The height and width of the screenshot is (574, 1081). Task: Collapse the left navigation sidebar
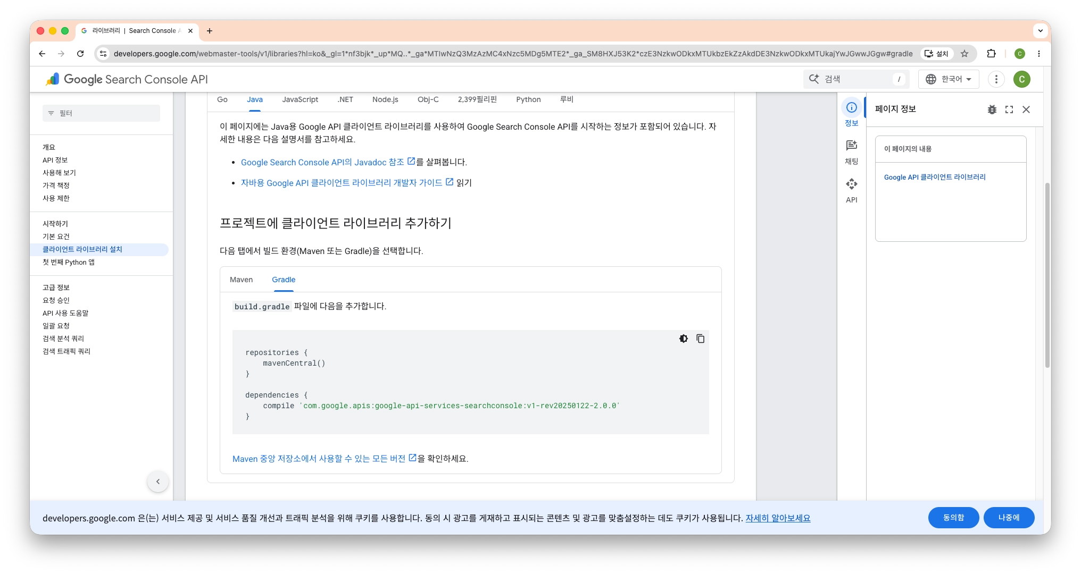pos(158,482)
